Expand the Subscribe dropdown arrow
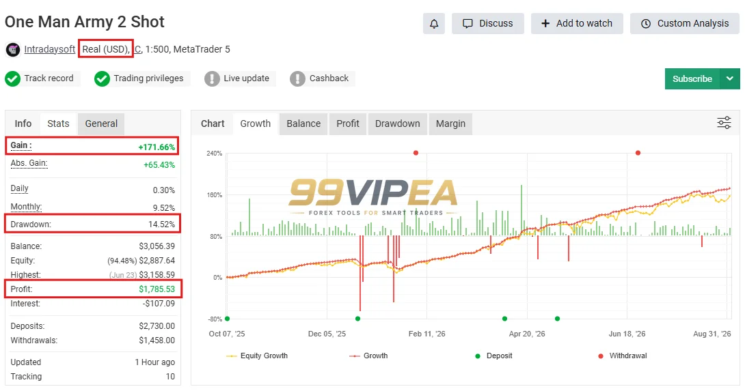The height and width of the screenshot is (391, 745). (730, 78)
